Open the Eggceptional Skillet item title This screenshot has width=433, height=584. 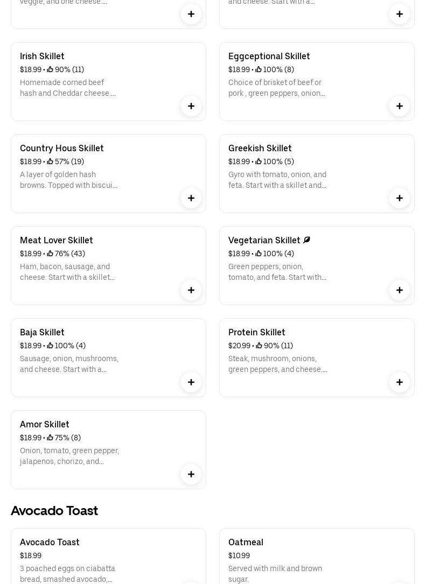coord(269,56)
